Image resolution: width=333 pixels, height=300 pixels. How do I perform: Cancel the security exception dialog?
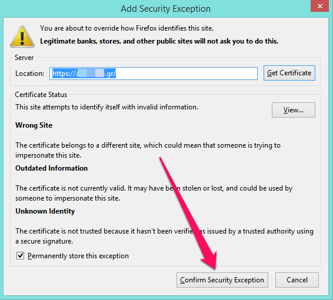click(x=297, y=280)
